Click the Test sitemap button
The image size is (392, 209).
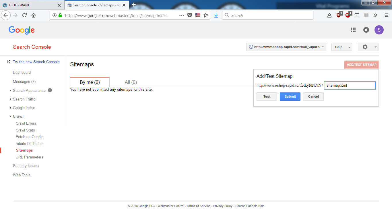(267, 97)
